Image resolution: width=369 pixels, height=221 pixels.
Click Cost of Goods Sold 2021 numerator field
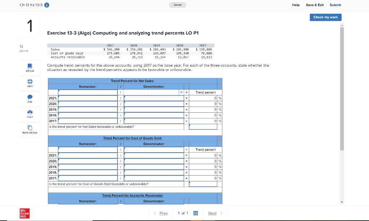point(88,155)
